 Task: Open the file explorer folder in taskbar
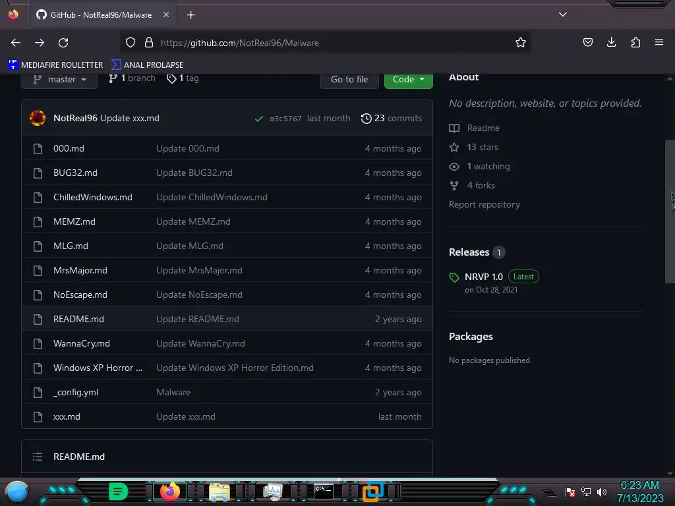(x=220, y=492)
